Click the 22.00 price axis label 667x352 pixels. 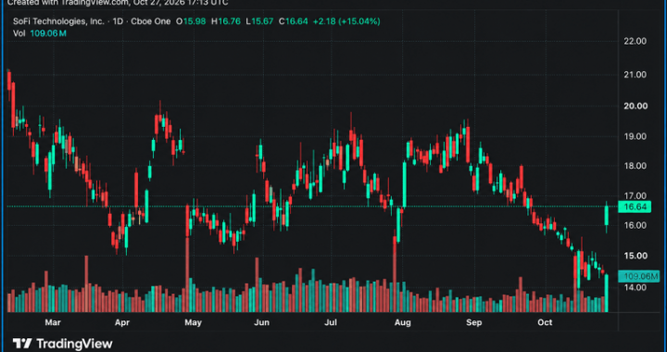(635, 42)
